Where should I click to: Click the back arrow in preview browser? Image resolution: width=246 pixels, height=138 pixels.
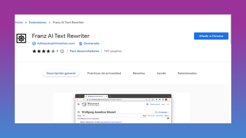pyautogui.click(x=77, y=100)
